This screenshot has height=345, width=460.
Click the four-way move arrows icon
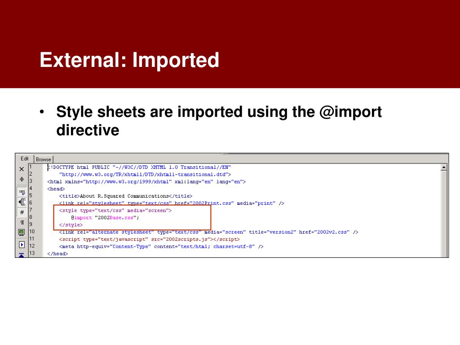point(22,179)
